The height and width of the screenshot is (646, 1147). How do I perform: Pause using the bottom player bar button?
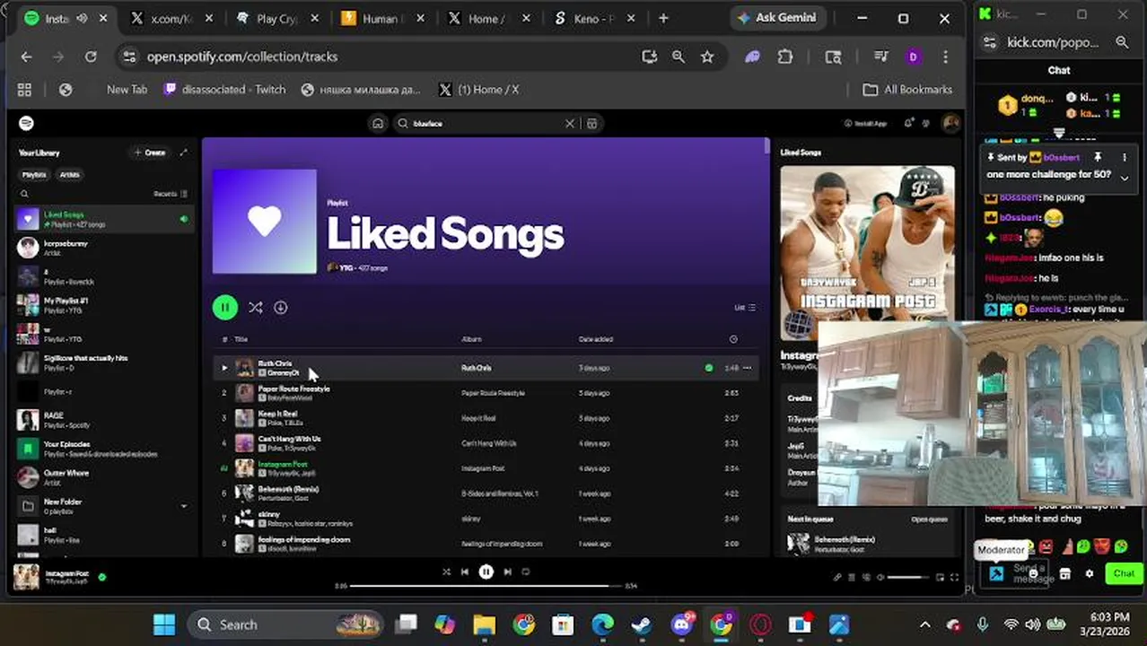(x=486, y=572)
